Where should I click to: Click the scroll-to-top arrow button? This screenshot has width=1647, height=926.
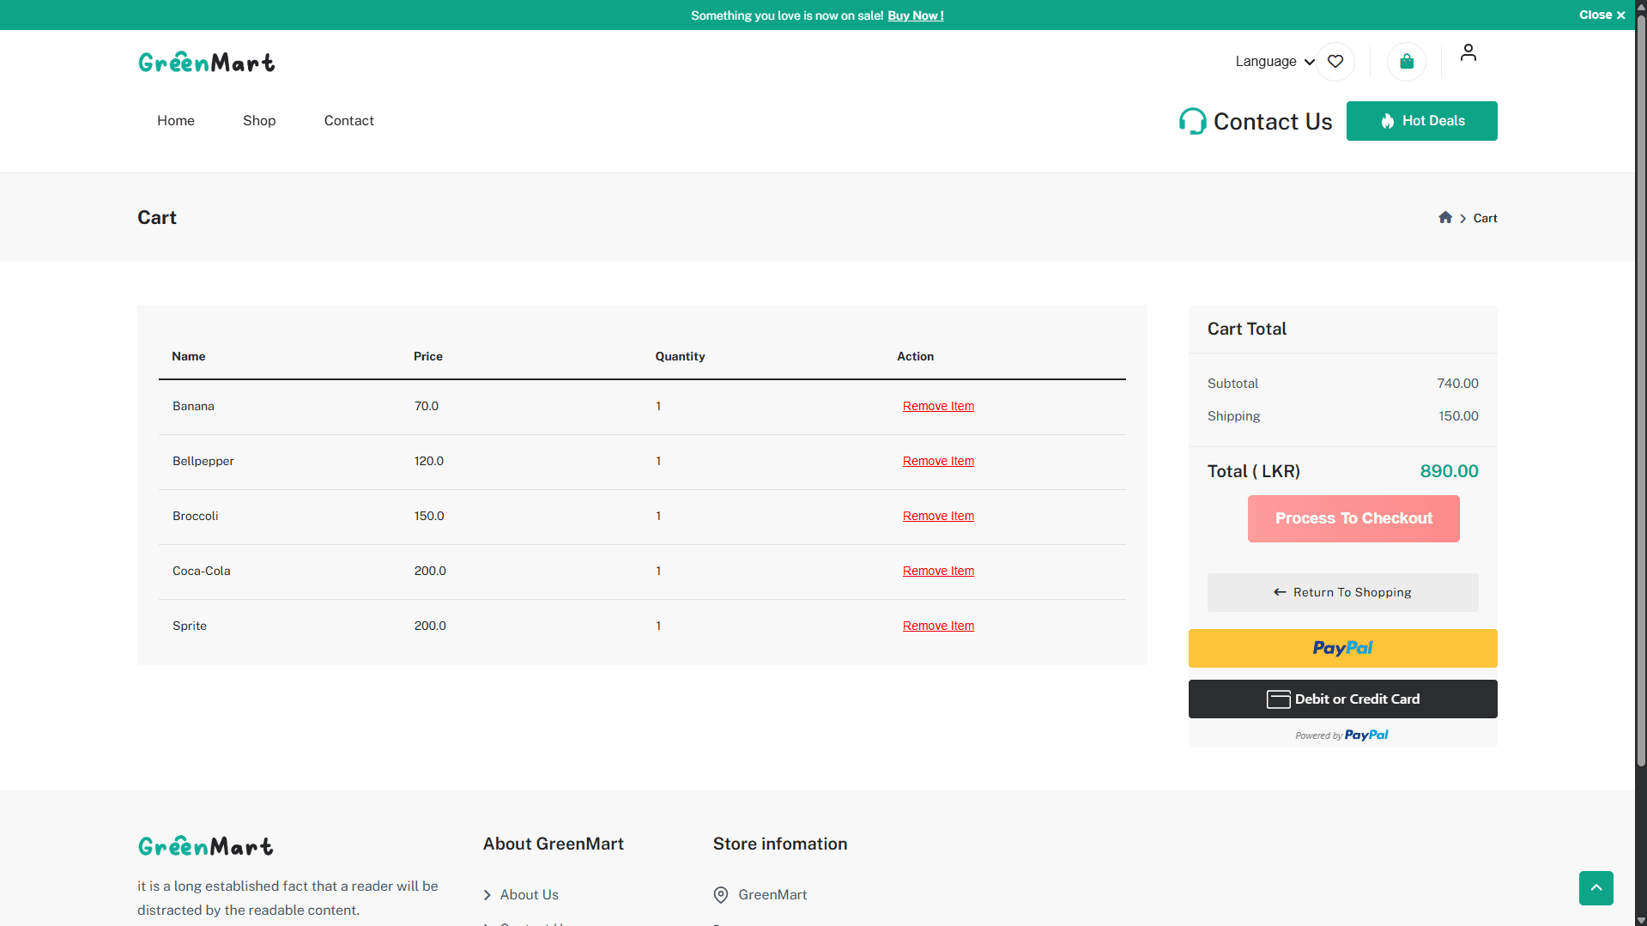1596,888
